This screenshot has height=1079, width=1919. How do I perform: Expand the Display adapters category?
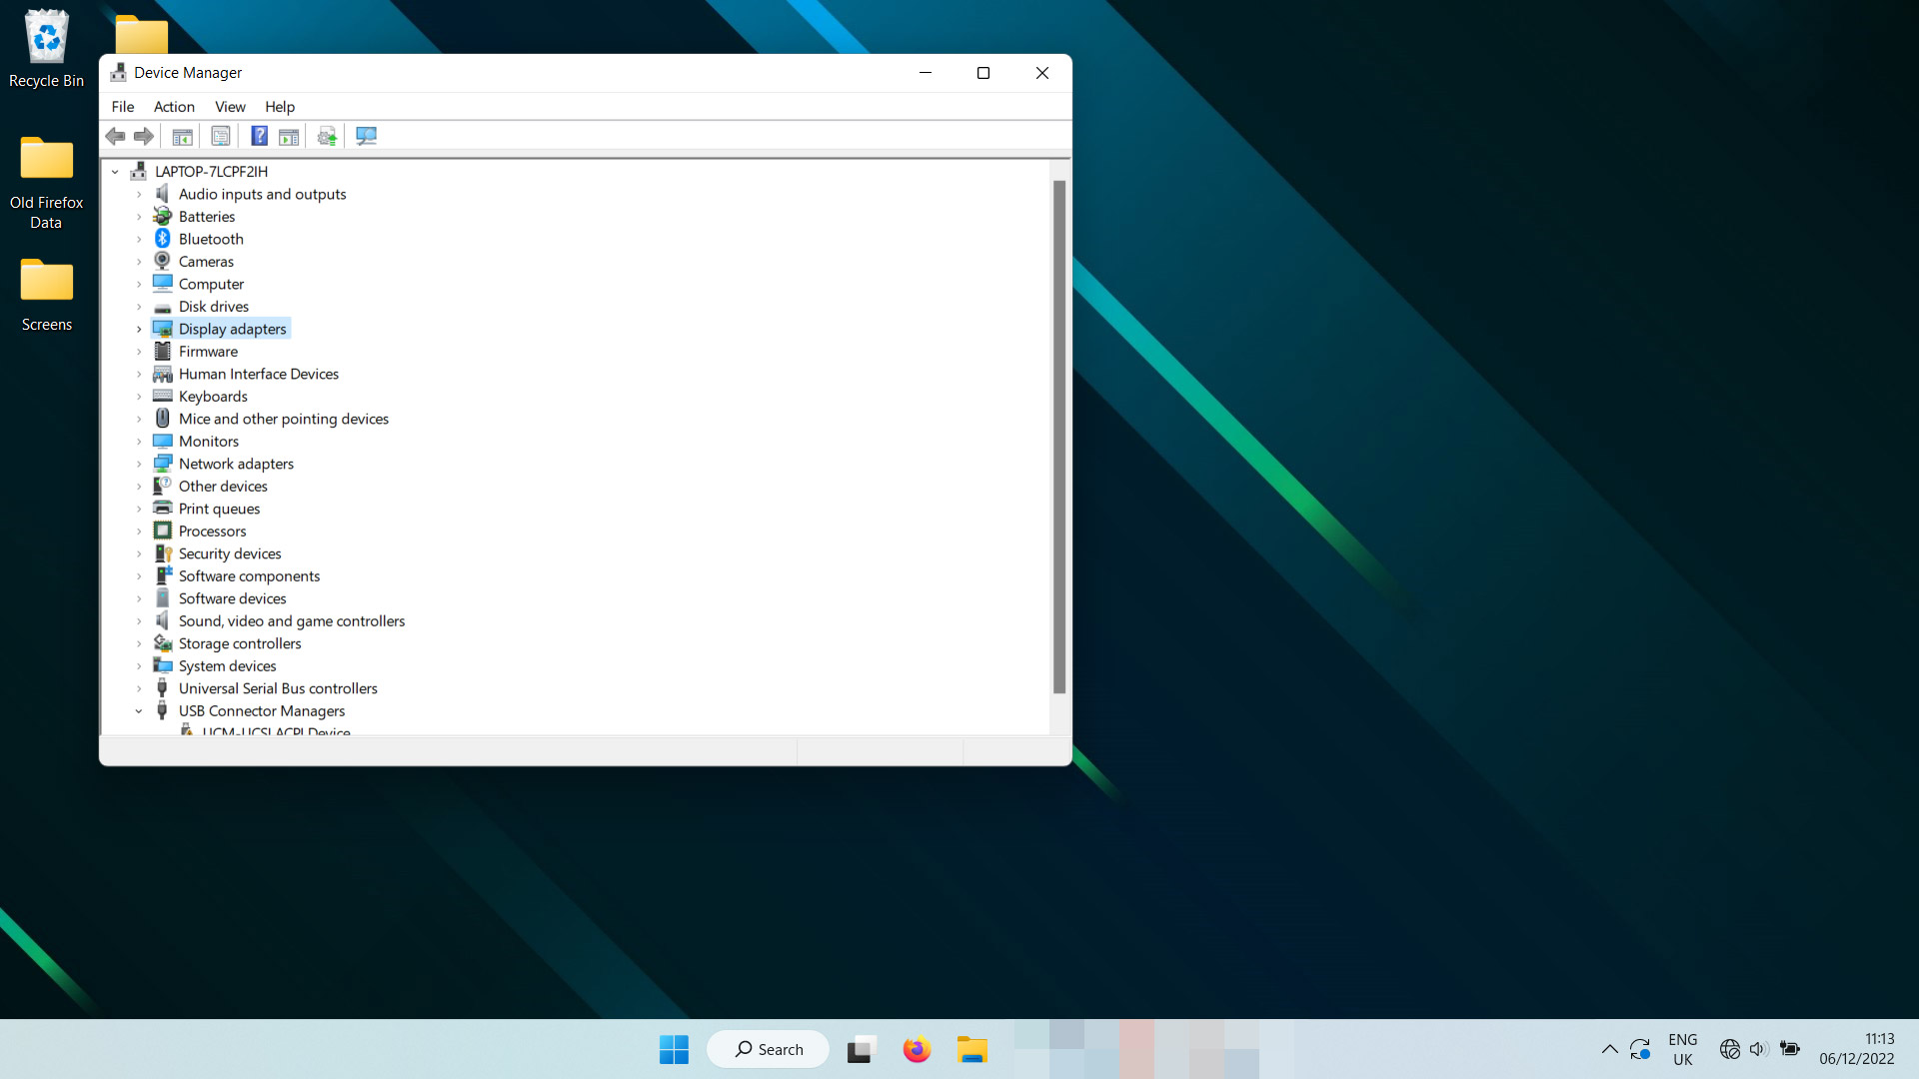[140, 328]
